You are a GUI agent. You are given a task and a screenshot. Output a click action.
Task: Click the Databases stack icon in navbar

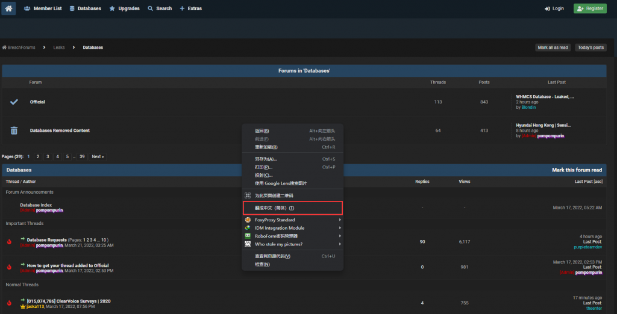click(x=72, y=8)
